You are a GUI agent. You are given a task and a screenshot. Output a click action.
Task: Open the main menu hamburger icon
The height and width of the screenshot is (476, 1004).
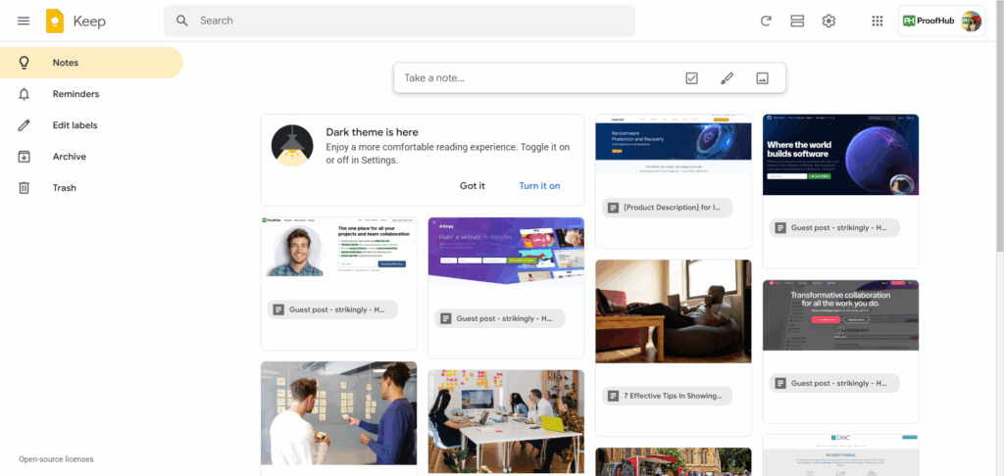pos(24,21)
